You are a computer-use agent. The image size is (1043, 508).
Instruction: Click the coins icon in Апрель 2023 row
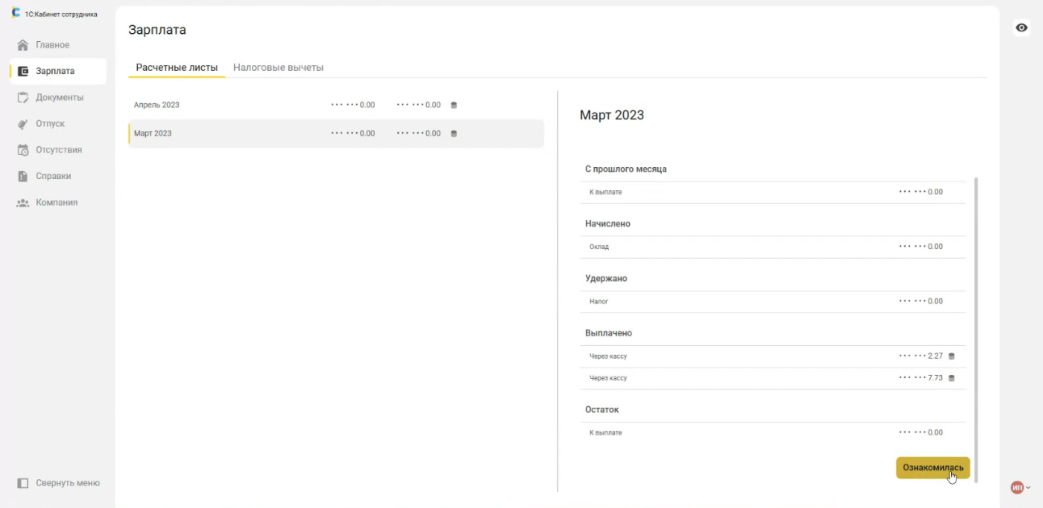click(454, 105)
